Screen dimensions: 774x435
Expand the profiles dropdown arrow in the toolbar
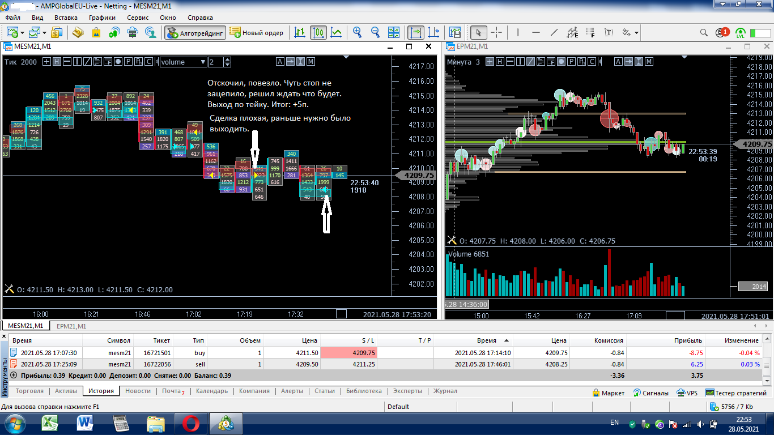pyautogui.click(x=44, y=33)
